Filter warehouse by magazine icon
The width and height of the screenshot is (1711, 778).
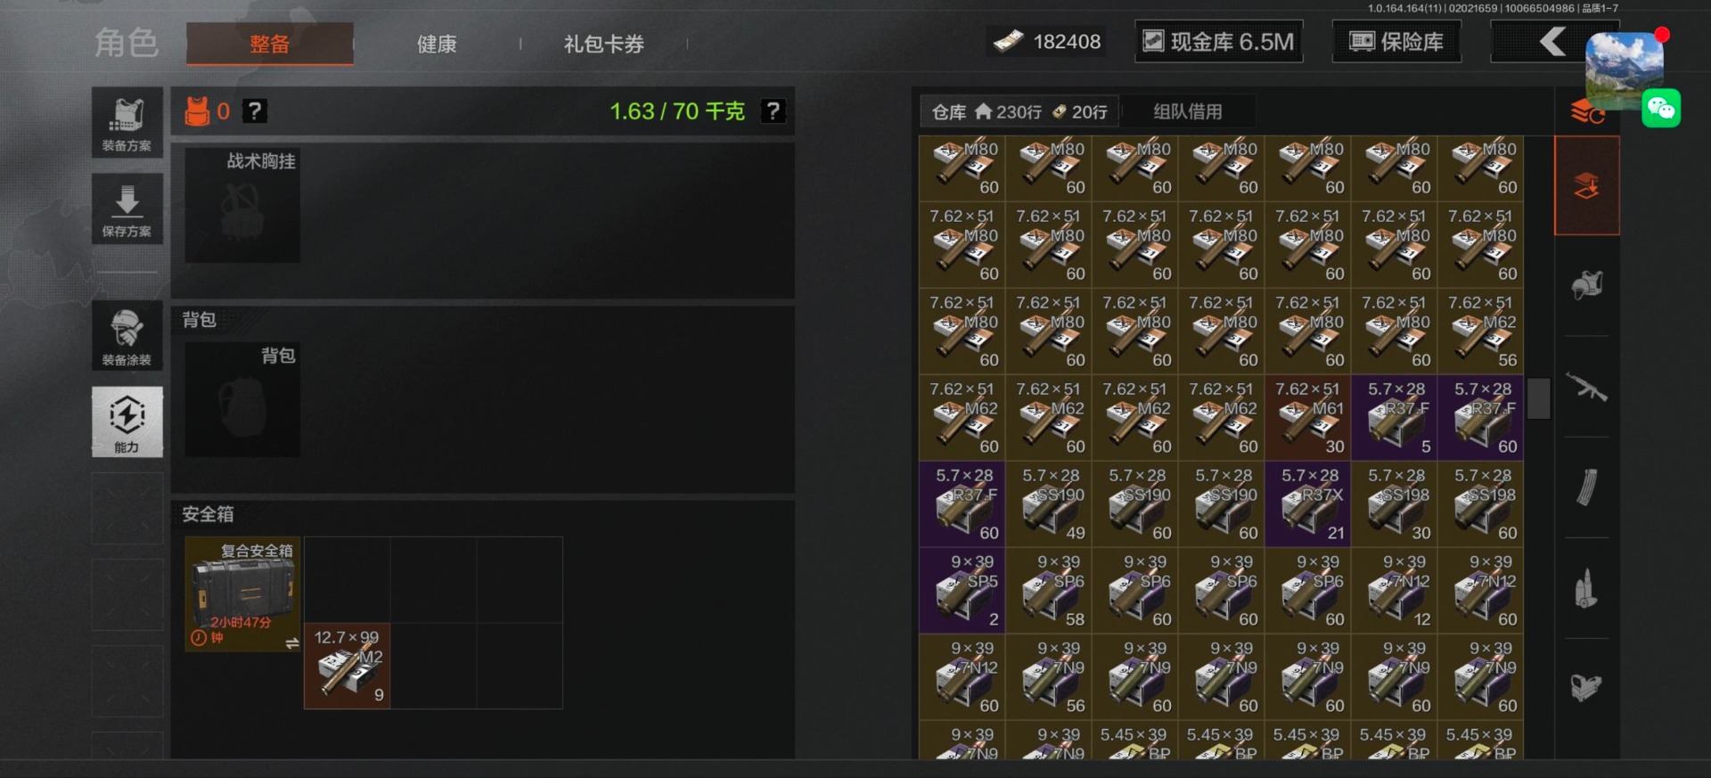pos(1586,487)
